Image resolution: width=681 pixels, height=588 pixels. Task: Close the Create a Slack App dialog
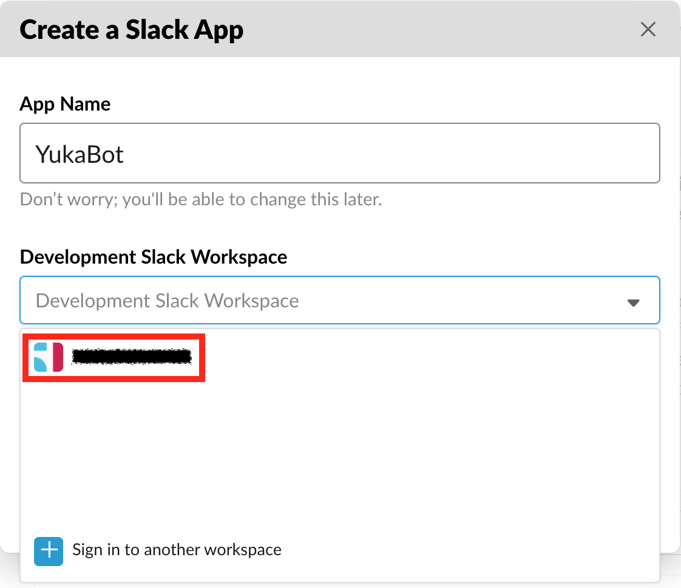click(x=648, y=30)
